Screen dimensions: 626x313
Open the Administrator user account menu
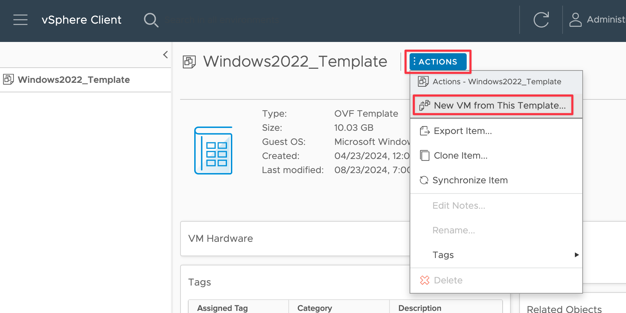pos(597,20)
